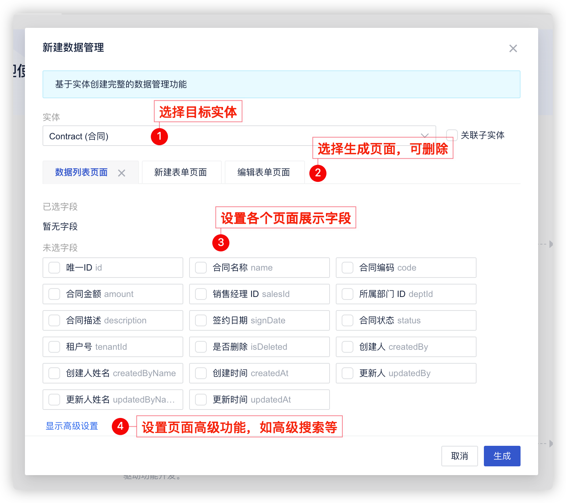Select the 创建时间 createdAt field

coord(201,373)
